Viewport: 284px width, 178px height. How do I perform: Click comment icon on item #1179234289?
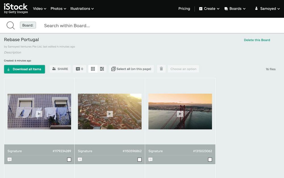click(10, 159)
